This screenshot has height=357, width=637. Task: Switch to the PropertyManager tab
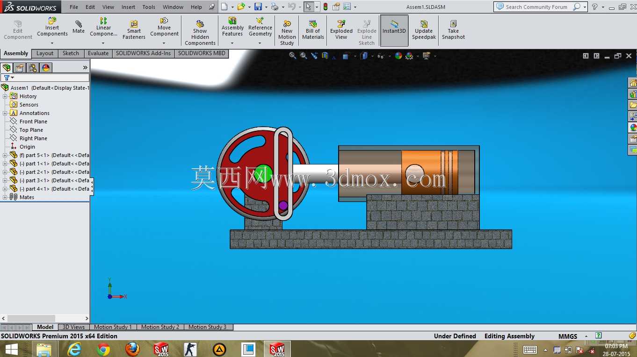(20, 68)
